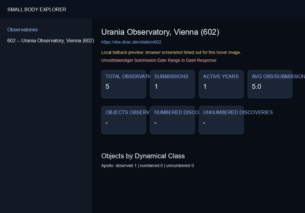Click the Unnumbered Discoveries stat card

(x=221, y=120)
